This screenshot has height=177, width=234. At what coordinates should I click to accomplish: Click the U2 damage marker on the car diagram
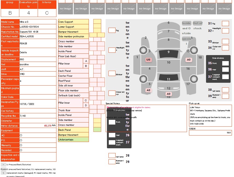pyautogui.click(x=148, y=60)
